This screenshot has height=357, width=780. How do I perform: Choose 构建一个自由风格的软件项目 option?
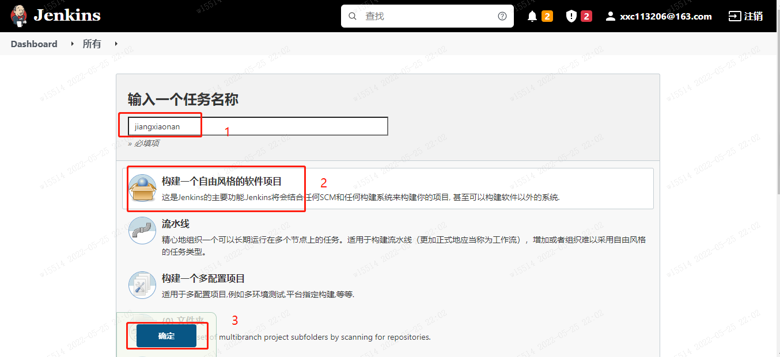click(222, 182)
